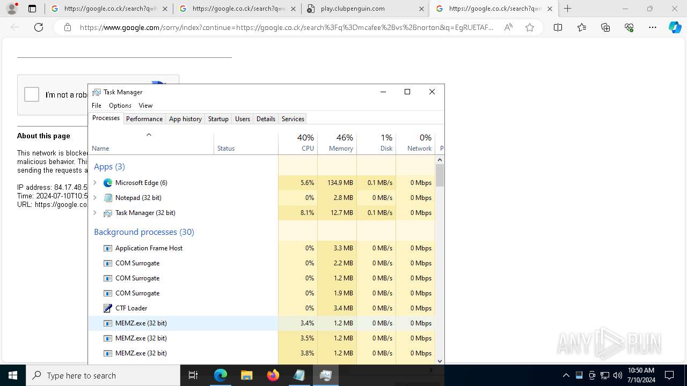Click Task Manager taskbar icon
The image size is (687, 386).
tap(325, 375)
